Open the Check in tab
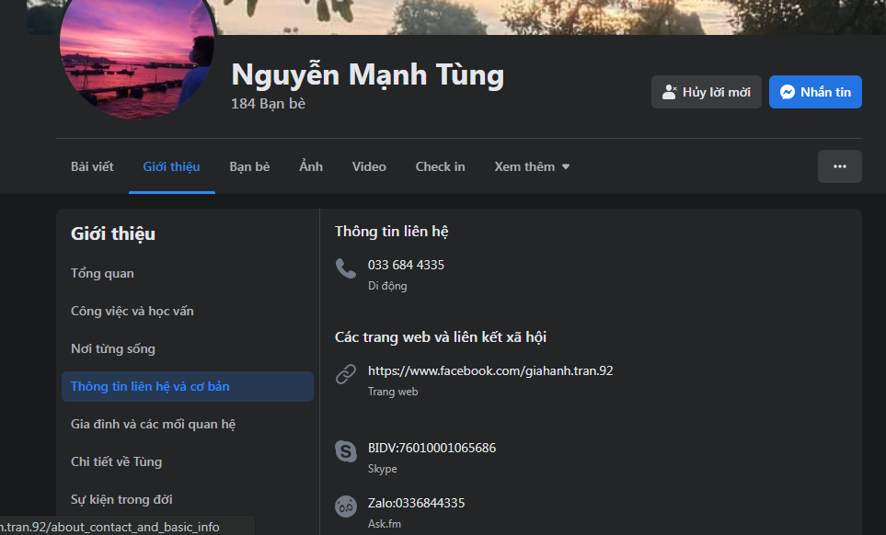Image resolution: width=886 pixels, height=535 pixels. (x=440, y=166)
